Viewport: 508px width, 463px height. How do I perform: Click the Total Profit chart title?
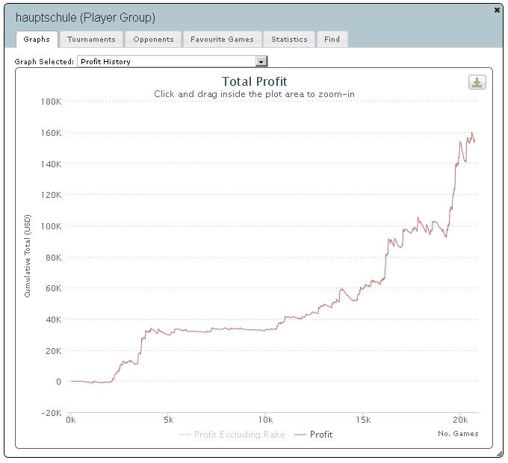pyautogui.click(x=254, y=81)
